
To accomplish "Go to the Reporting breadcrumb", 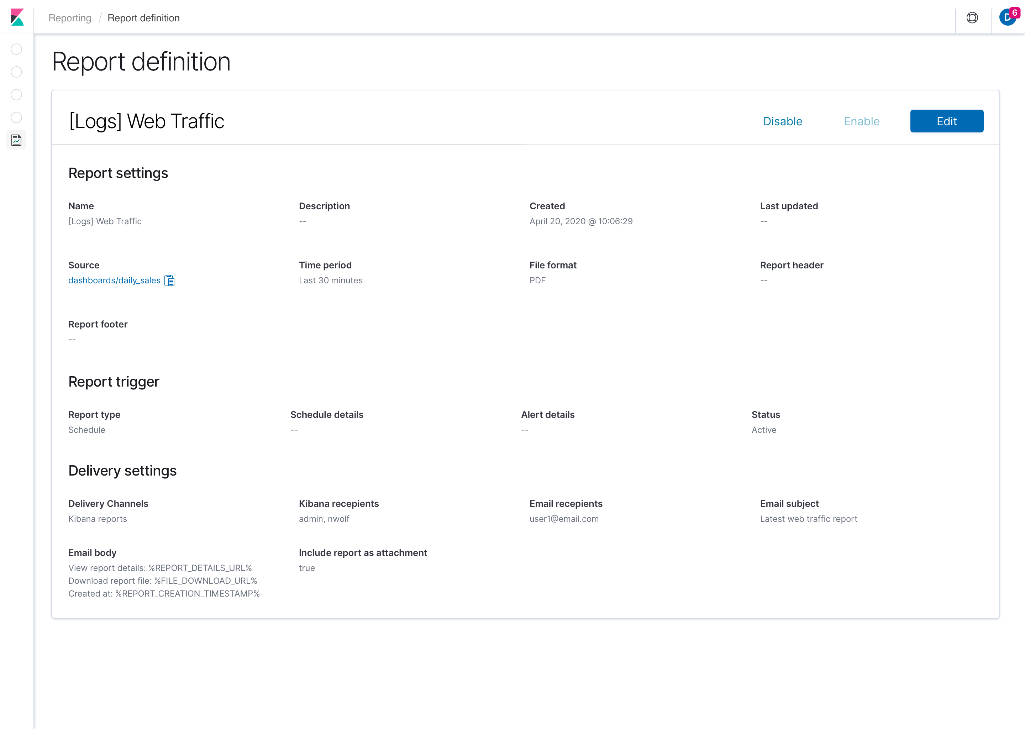I will pos(69,18).
